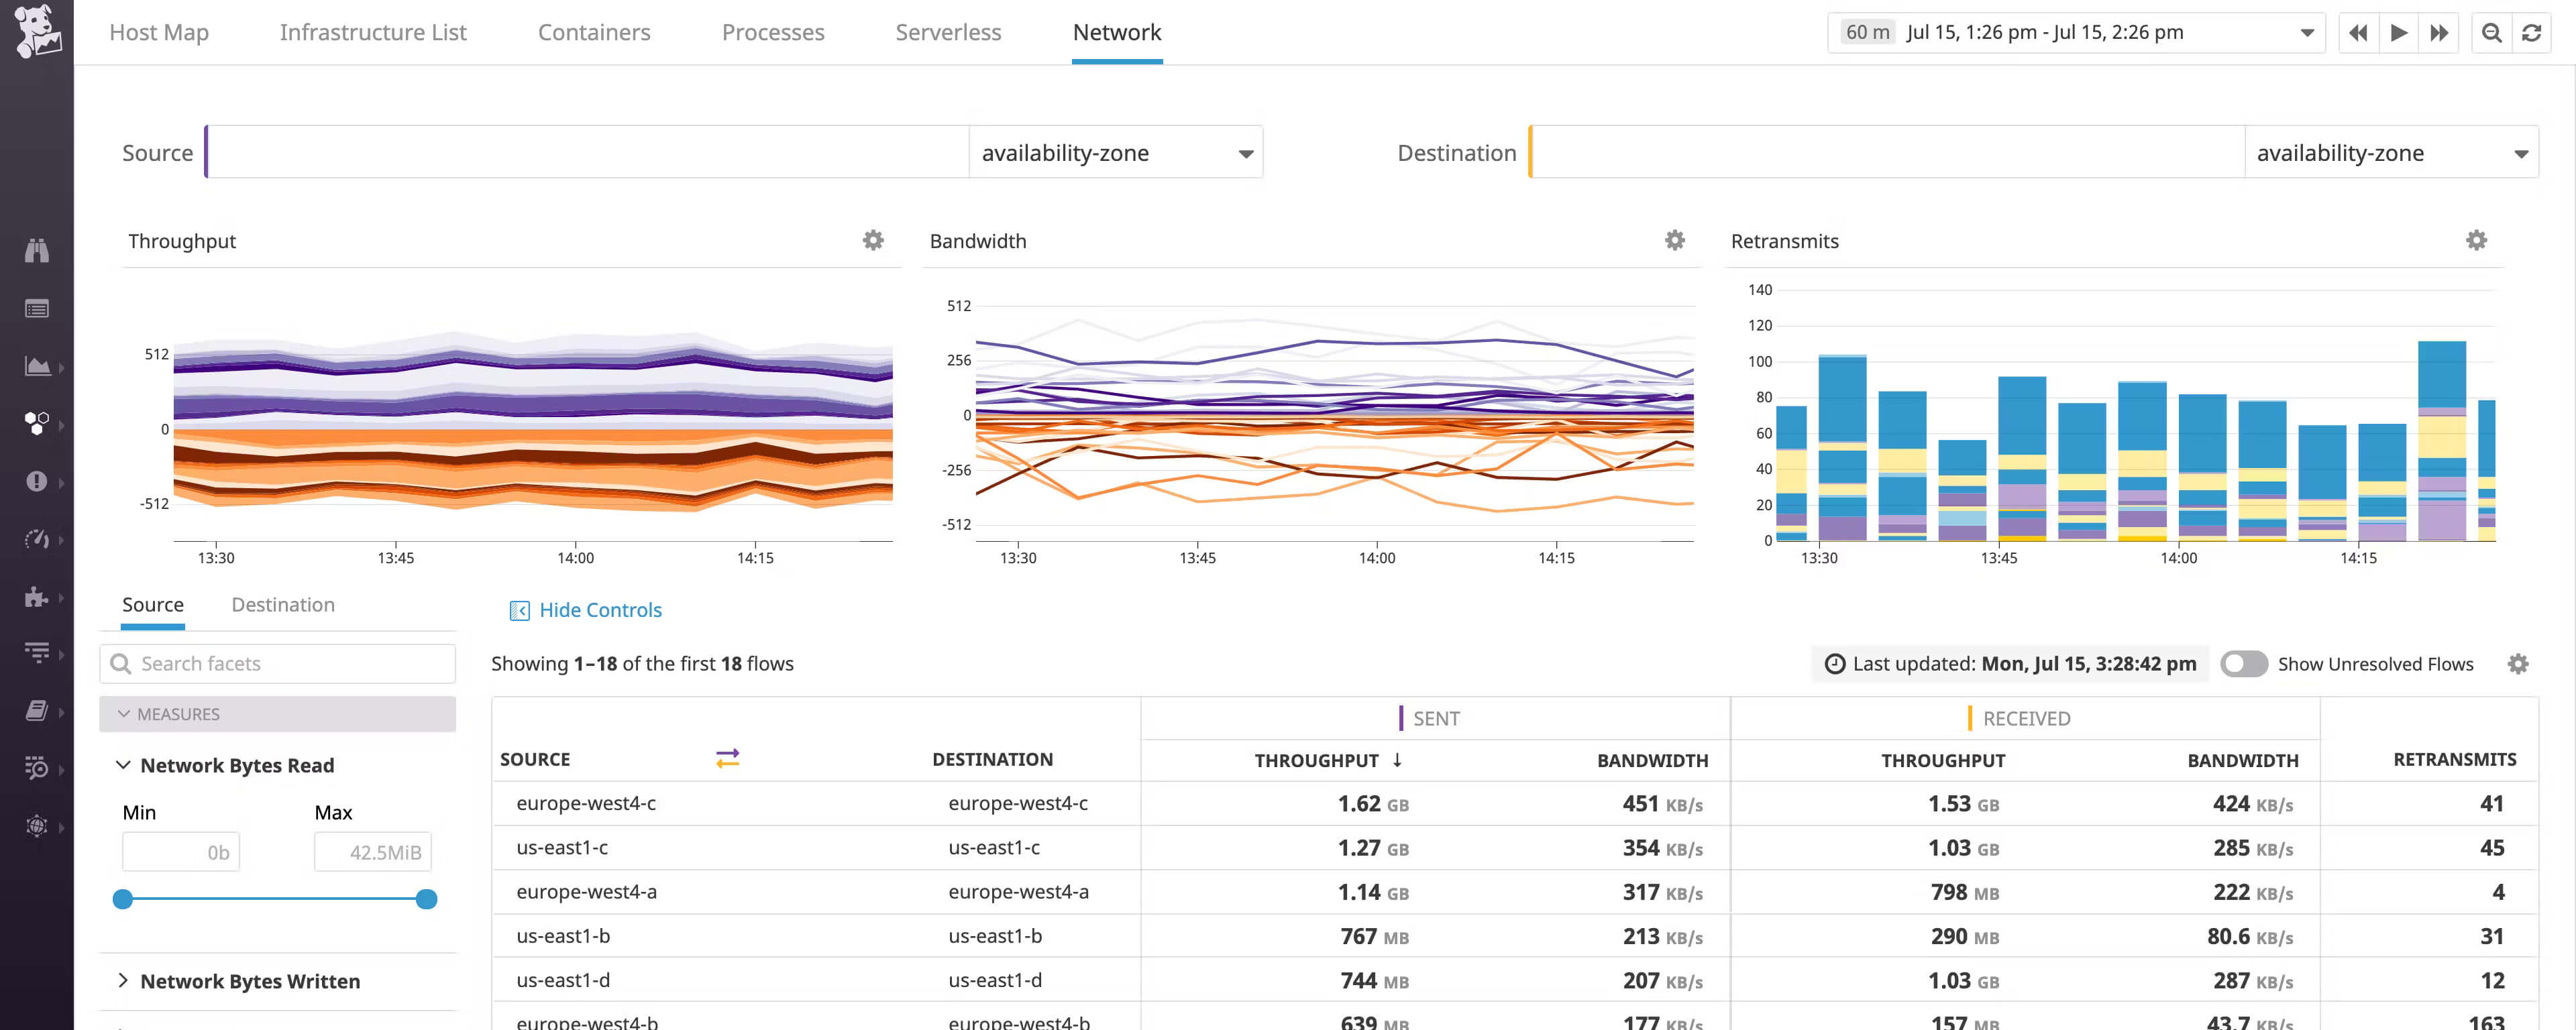Open the monitors exclamation sidebar icon
The height and width of the screenshot is (1030, 2576).
pos(37,481)
